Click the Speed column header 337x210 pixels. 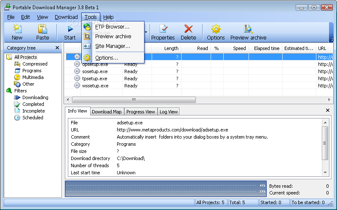coord(236,48)
